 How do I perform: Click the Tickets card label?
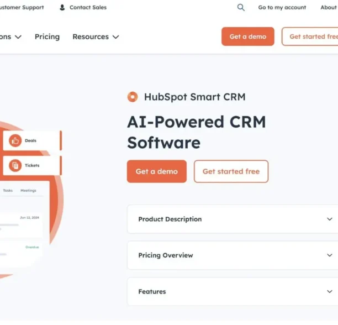pyautogui.click(x=32, y=165)
